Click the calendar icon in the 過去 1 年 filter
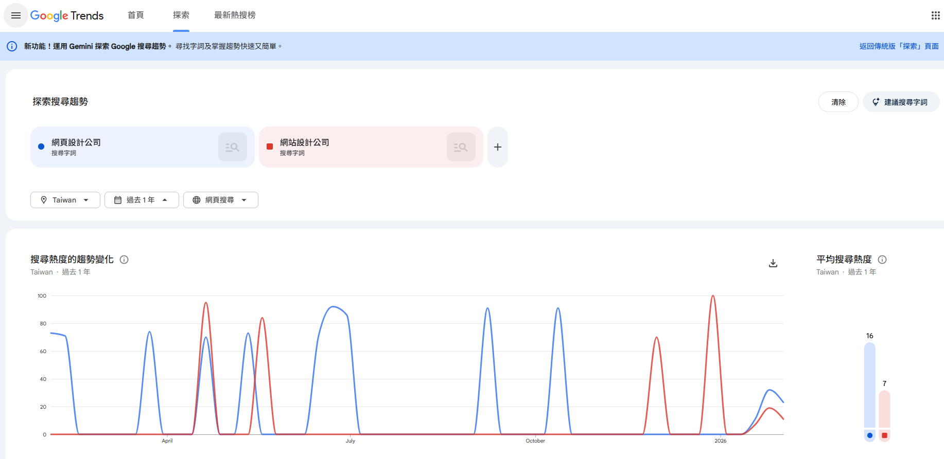Image resolution: width=944 pixels, height=459 pixels. coord(118,200)
